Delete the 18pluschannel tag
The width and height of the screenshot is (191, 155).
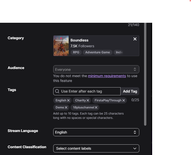coord(96,107)
